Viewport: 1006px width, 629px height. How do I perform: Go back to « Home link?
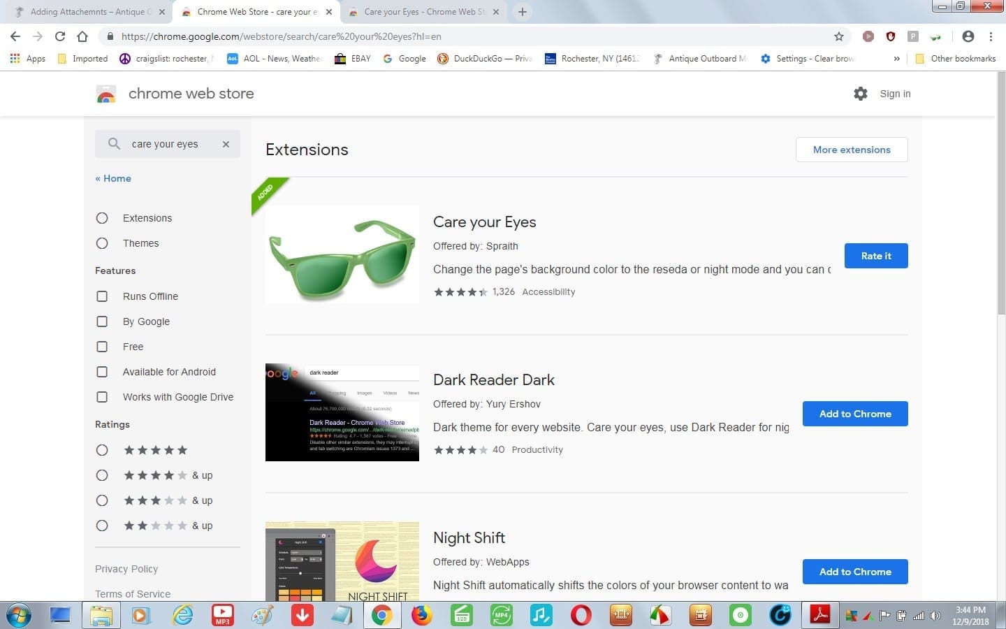[x=113, y=178]
